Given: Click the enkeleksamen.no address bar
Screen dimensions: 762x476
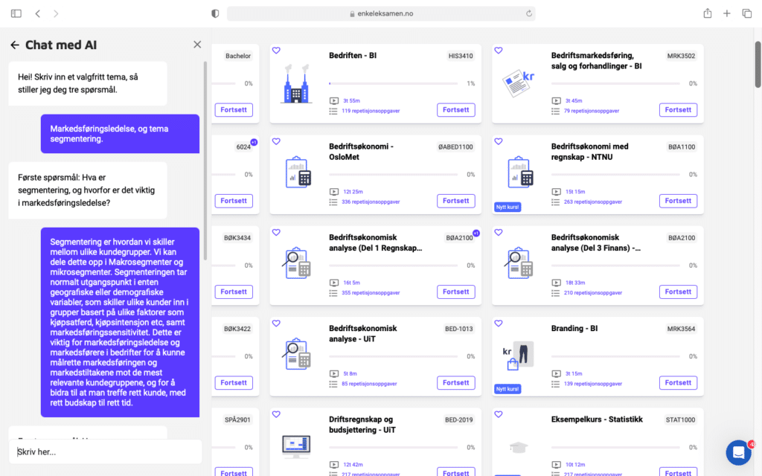Looking at the screenshot, I should tap(381, 13).
